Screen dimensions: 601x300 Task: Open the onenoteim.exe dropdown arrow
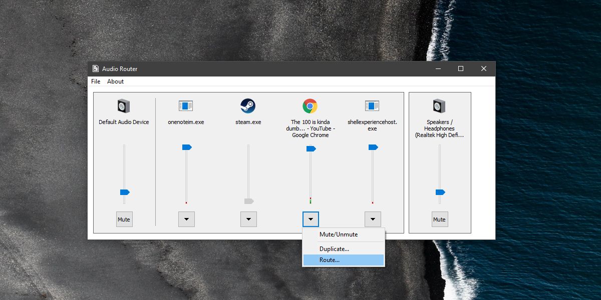pyautogui.click(x=186, y=219)
